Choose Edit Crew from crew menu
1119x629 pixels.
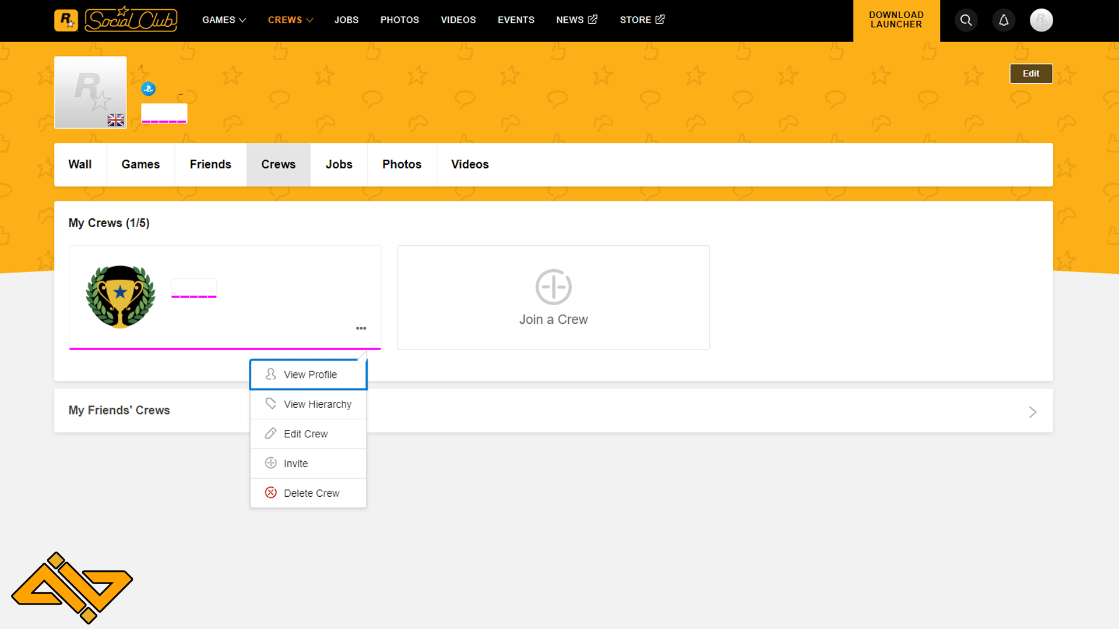(x=308, y=434)
